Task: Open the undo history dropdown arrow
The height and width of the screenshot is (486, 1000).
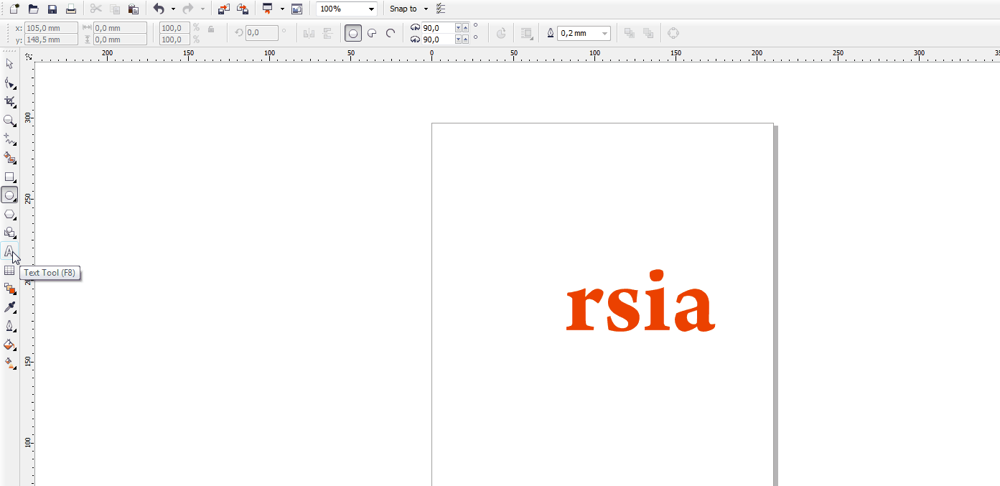Action: click(173, 9)
